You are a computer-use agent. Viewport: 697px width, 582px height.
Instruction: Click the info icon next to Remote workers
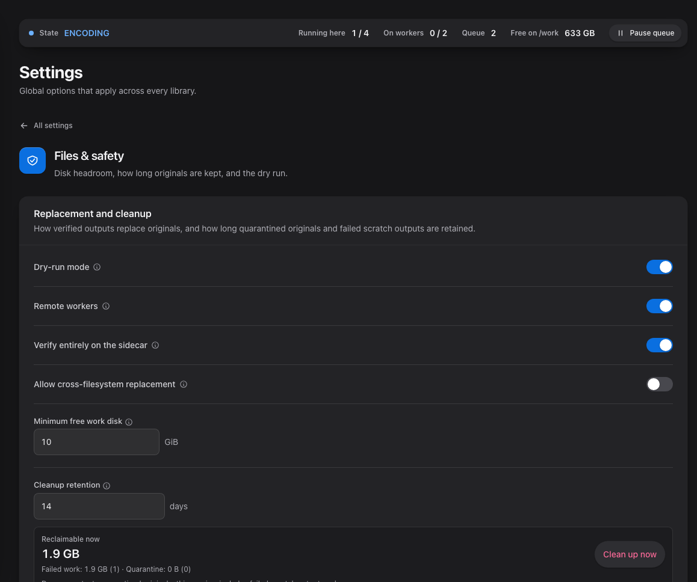click(106, 306)
